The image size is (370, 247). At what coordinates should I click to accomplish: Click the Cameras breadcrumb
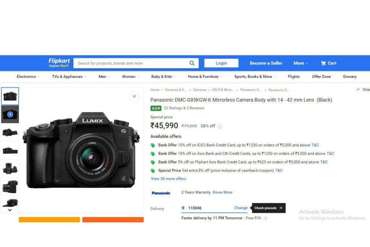click(199, 90)
